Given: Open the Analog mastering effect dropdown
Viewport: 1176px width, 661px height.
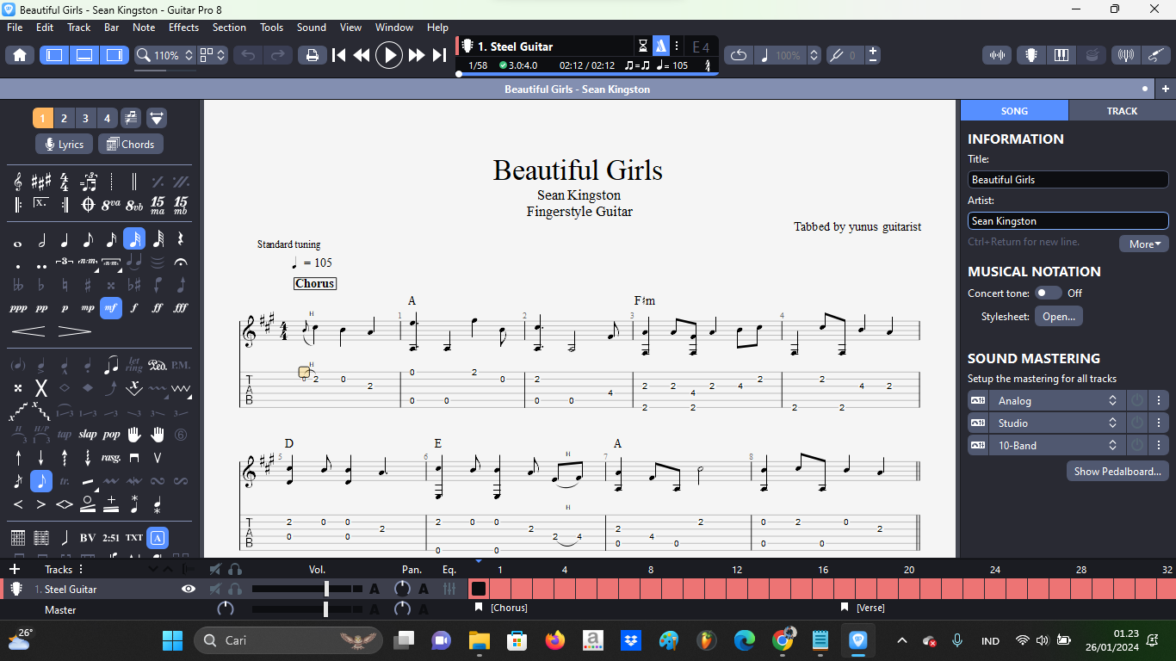Looking at the screenshot, I should (x=1056, y=400).
